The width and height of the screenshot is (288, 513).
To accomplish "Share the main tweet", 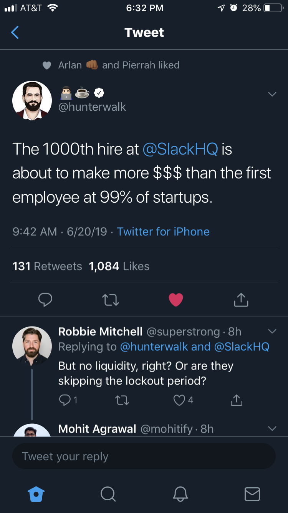I will click(x=241, y=300).
